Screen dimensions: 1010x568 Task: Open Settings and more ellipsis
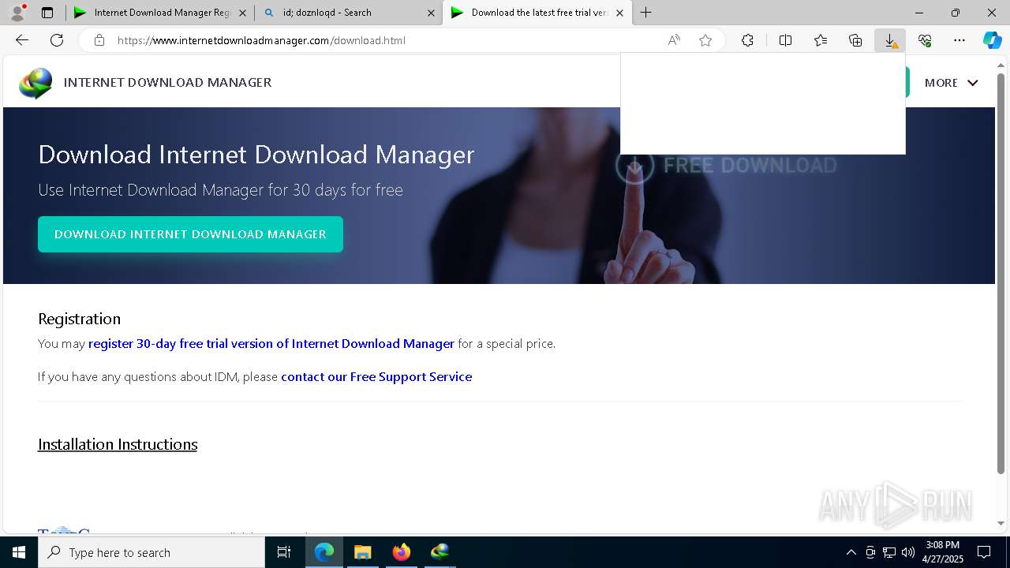click(959, 40)
